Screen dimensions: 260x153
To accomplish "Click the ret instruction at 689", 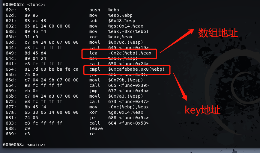I will pyautogui.click(x=93, y=134).
